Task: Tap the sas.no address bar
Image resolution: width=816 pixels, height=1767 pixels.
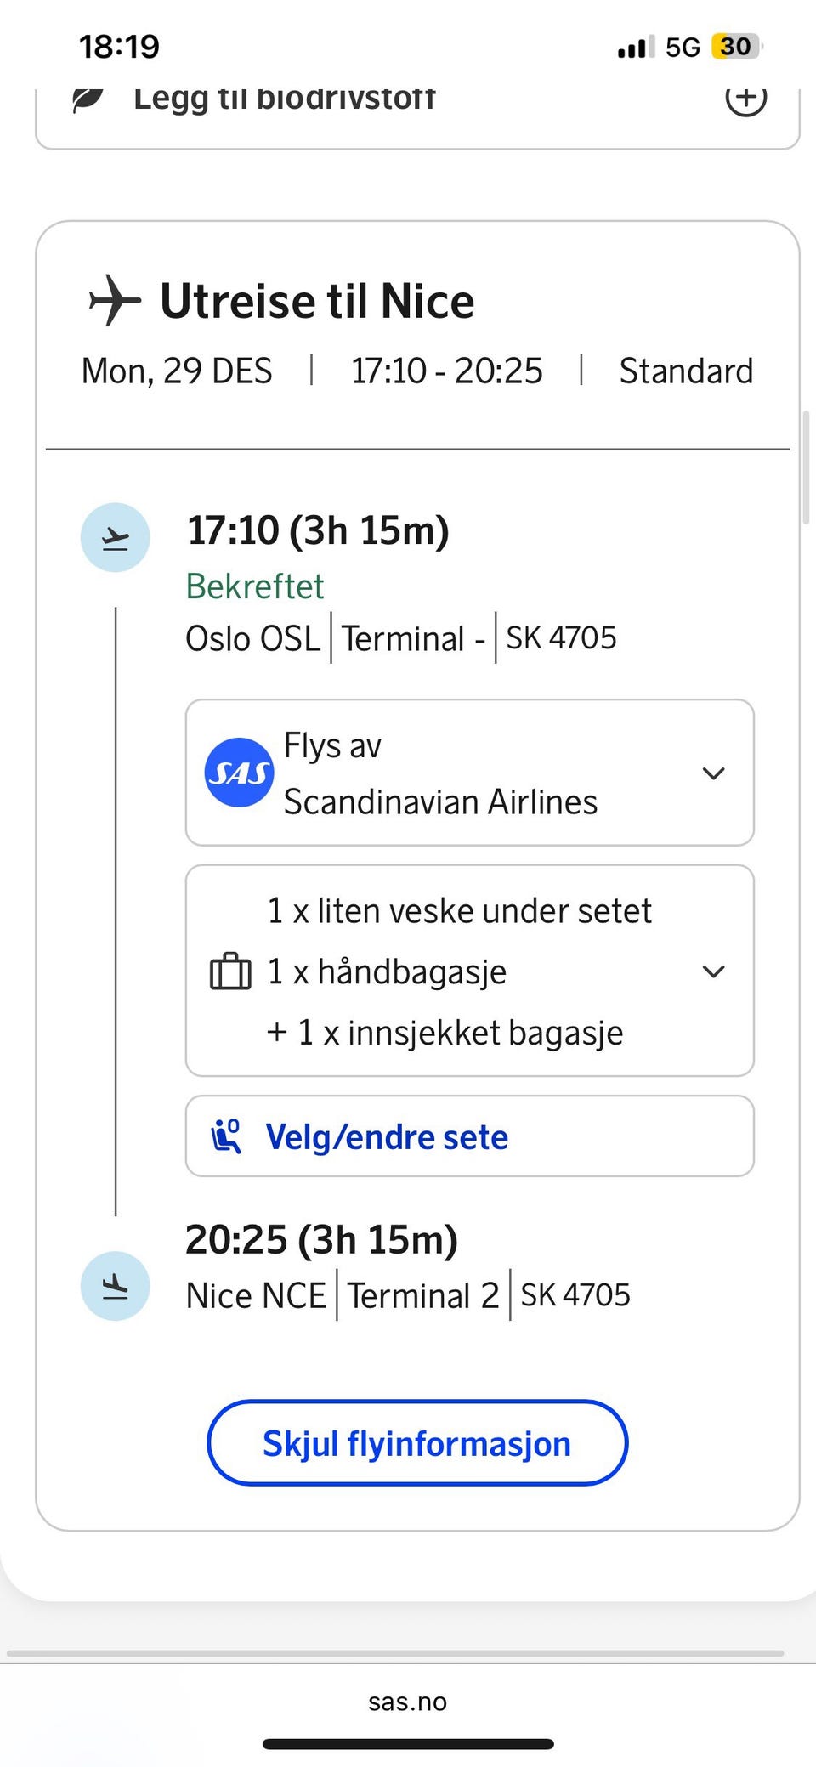Action: [408, 1702]
